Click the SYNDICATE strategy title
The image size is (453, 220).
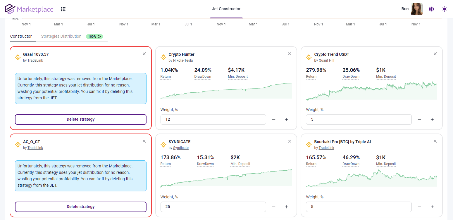tap(180, 142)
